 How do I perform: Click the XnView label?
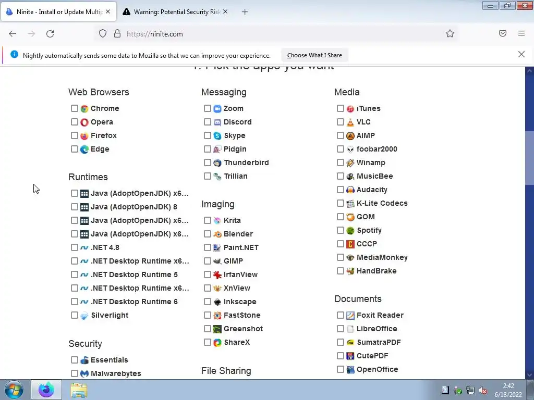237,288
